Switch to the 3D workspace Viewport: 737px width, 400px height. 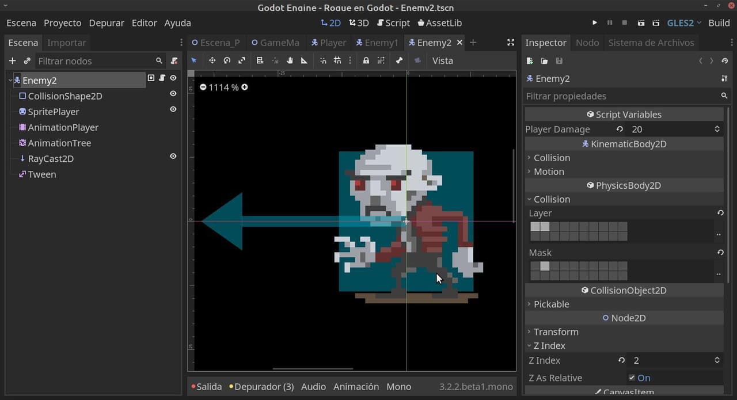click(359, 23)
